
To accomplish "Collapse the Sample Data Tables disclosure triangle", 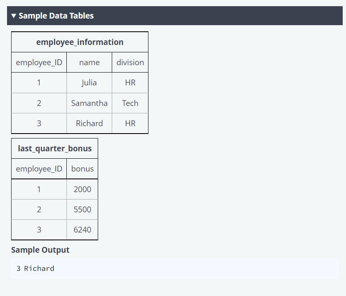I will pyautogui.click(x=14, y=16).
